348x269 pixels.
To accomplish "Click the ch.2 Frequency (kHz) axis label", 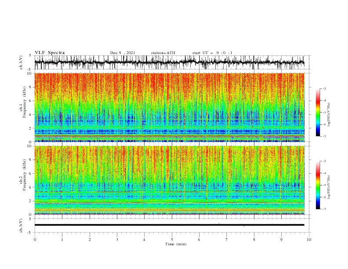I will (23, 175).
